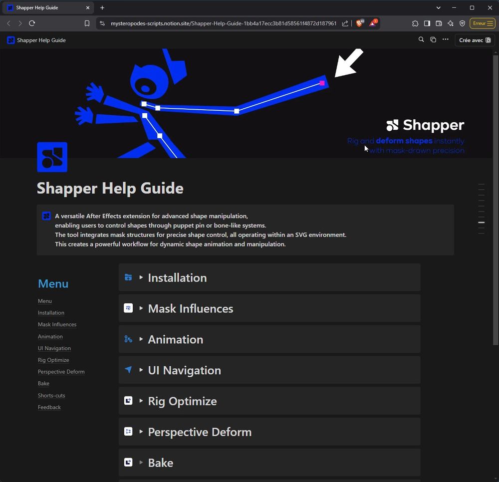The width and height of the screenshot is (499, 482).
Task: Select the Shapper Help Guide browser tab
Action: click(x=48, y=7)
